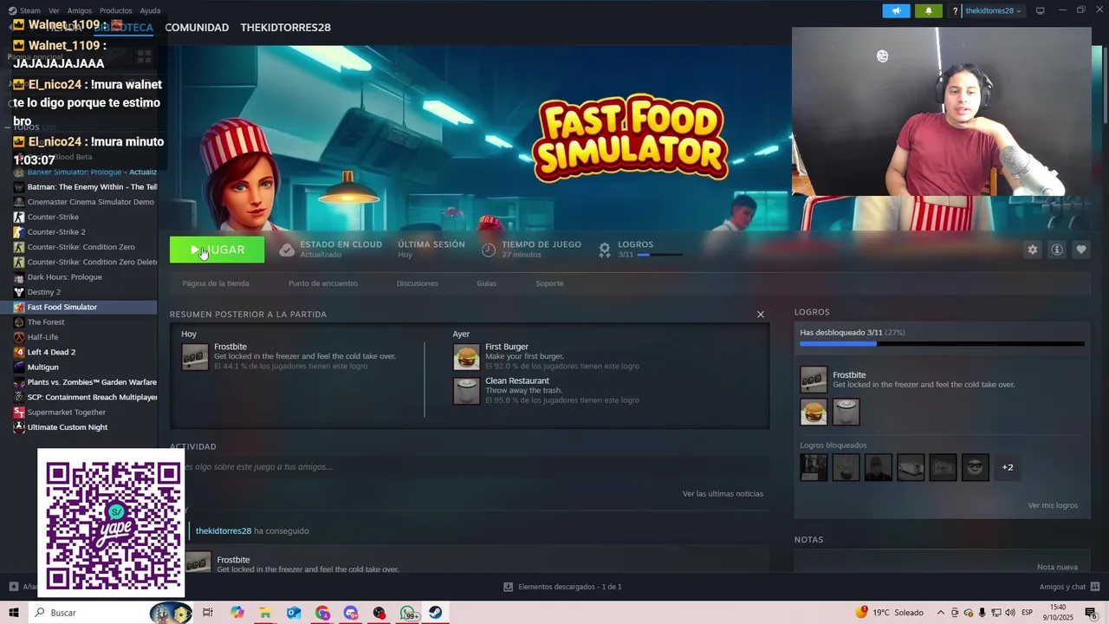Go to the COMUNIDAD tab
The width and height of the screenshot is (1109, 624).
coord(197,28)
